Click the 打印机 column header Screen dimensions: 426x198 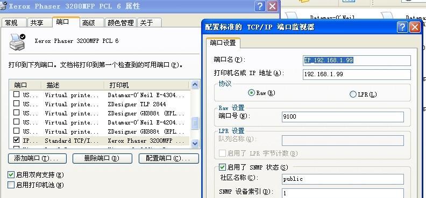[147, 85]
